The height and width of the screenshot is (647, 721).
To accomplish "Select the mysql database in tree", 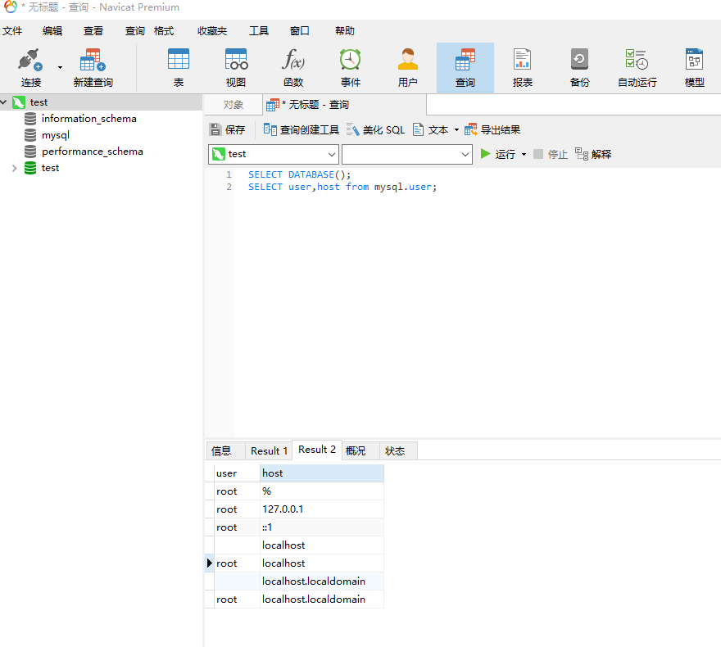I will pyautogui.click(x=56, y=135).
